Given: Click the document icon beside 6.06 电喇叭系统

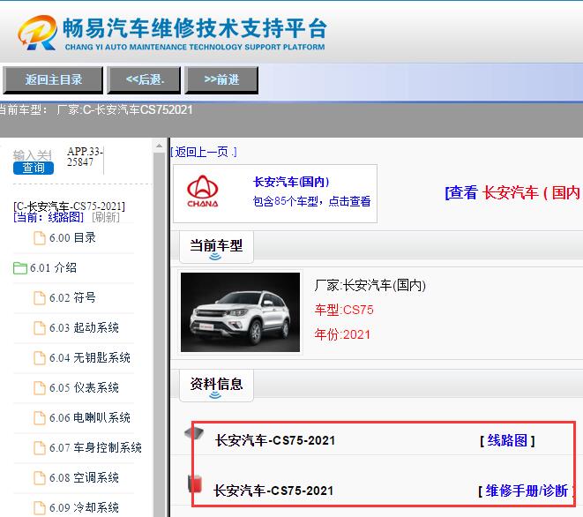Looking at the screenshot, I should tap(40, 418).
